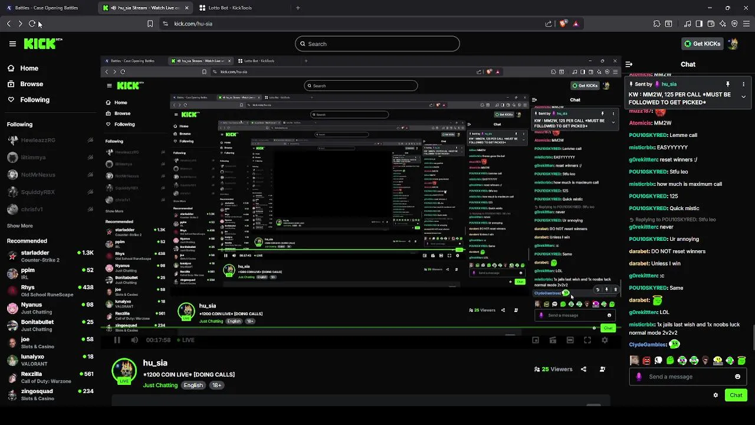Toggle the Kick sidebar hamburger menu

(x=12, y=44)
